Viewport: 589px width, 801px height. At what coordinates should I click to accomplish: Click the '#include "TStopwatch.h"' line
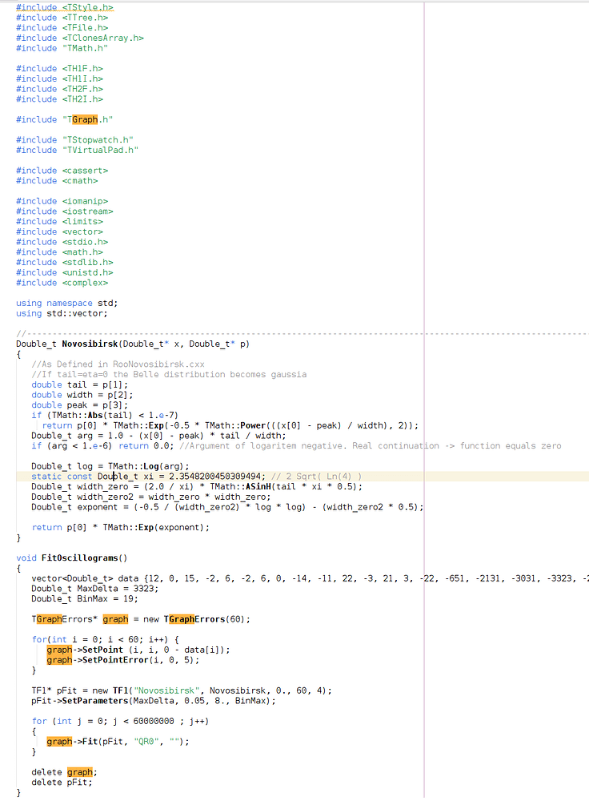pos(74,140)
